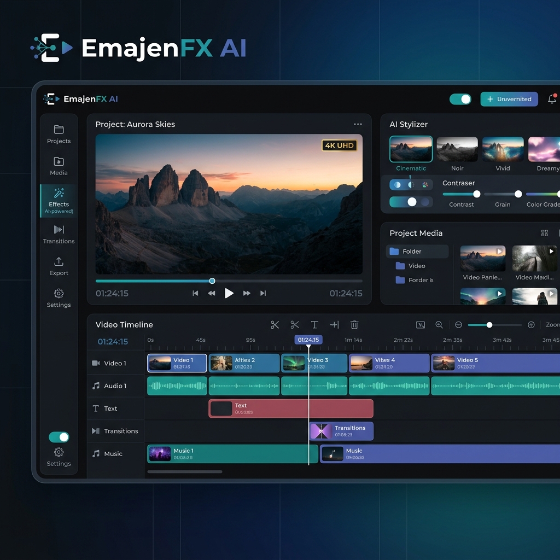560x560 pixels.
Task: Select the Noir style thumbnail
Action: pos(457,149)
